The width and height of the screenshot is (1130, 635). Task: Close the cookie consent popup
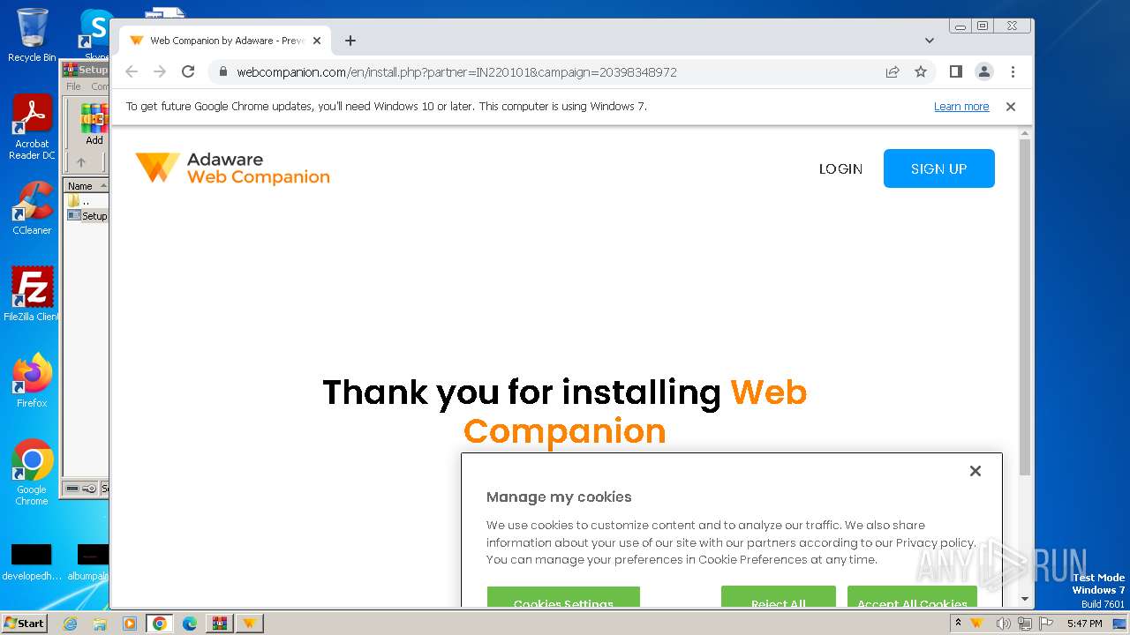click(x=976, y=471)
